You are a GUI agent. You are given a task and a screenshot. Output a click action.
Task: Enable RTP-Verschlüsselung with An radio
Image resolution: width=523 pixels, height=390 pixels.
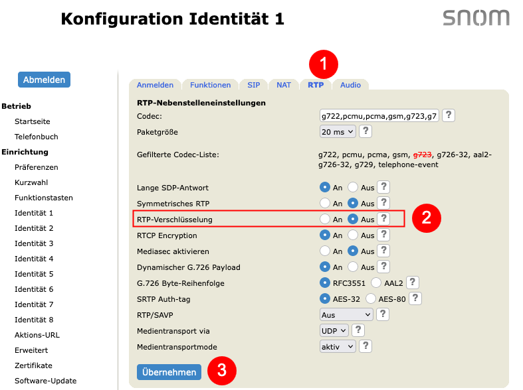(325, 219)
